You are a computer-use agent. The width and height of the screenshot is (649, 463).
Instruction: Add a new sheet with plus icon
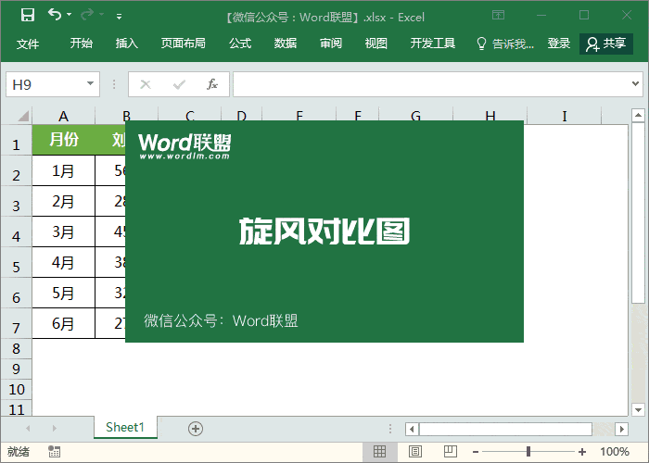tap(195, 428)
